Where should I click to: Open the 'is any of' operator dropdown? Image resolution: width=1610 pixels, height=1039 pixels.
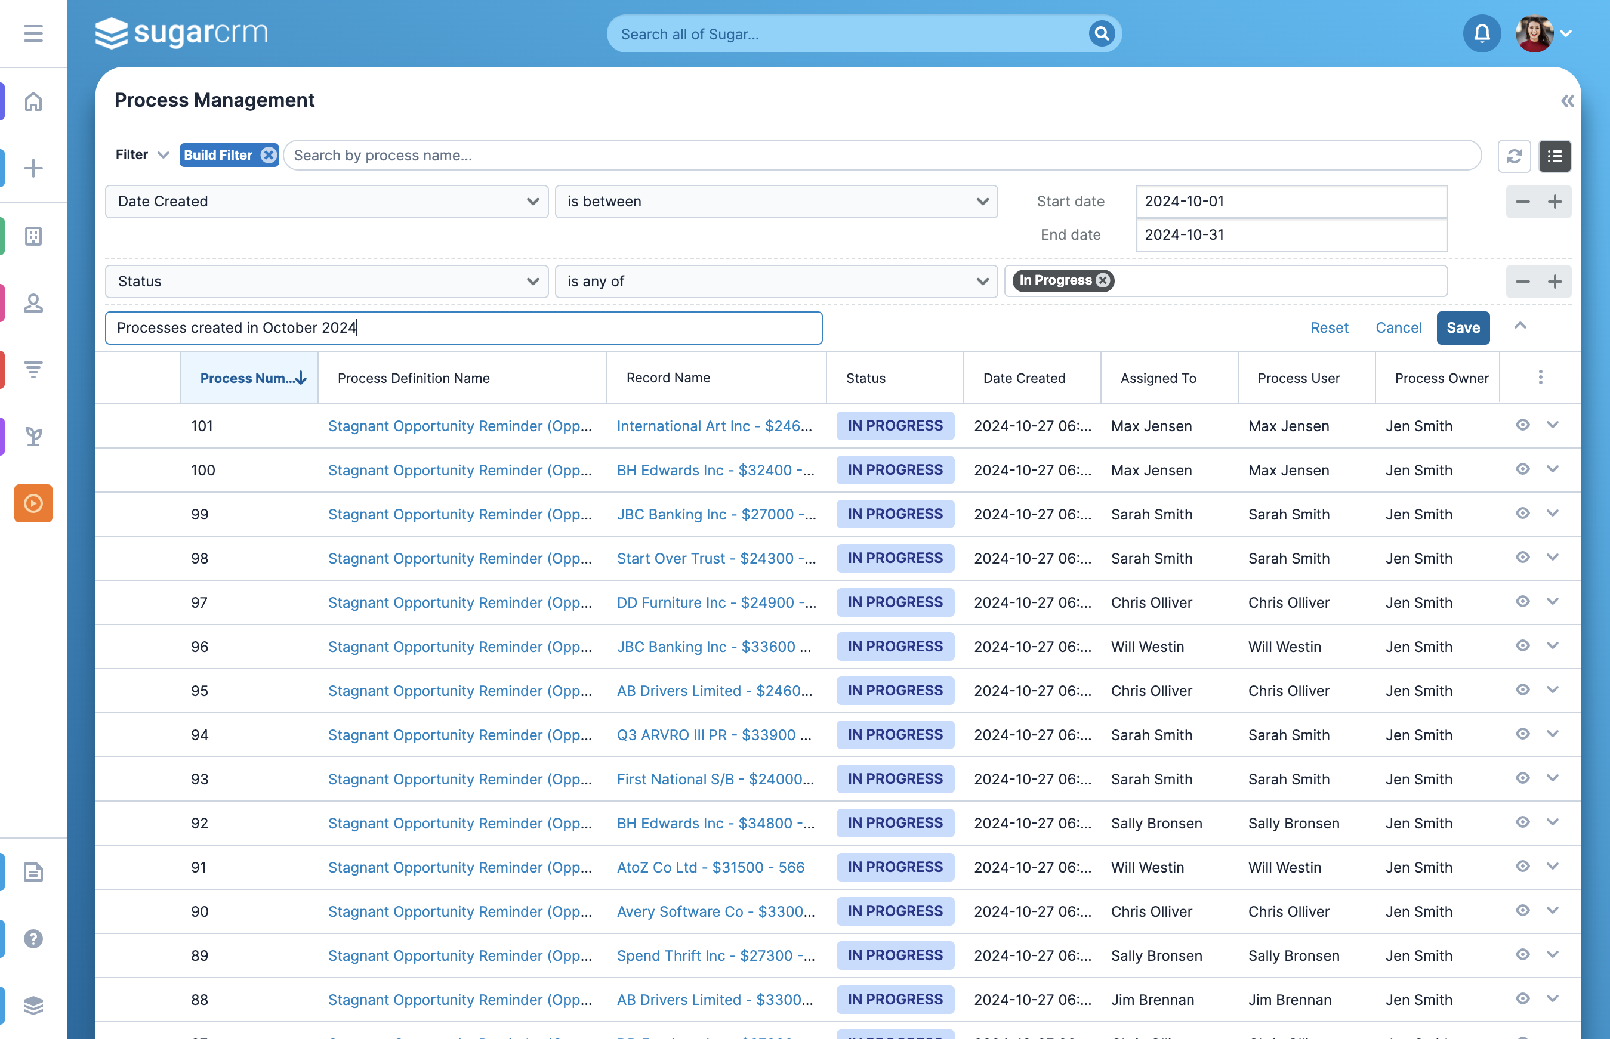776,282
